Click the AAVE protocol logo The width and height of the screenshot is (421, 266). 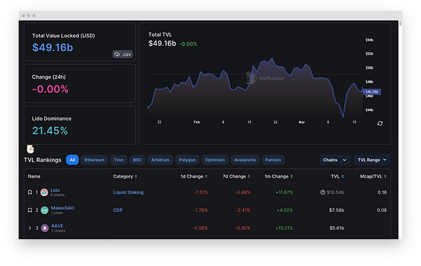[45, 228]
